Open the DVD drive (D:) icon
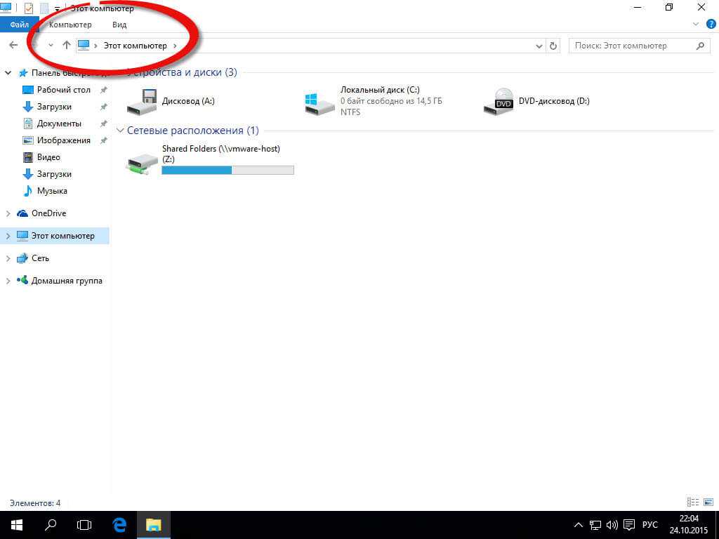The height and width of the screenshot is (539, 719). pyautogui.click(x=499, y=102)
